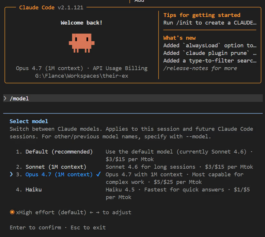Click the blue checkmark beside Opus 4.7
The height and width of the screenshot is (237, 265).
click(99, 174)
